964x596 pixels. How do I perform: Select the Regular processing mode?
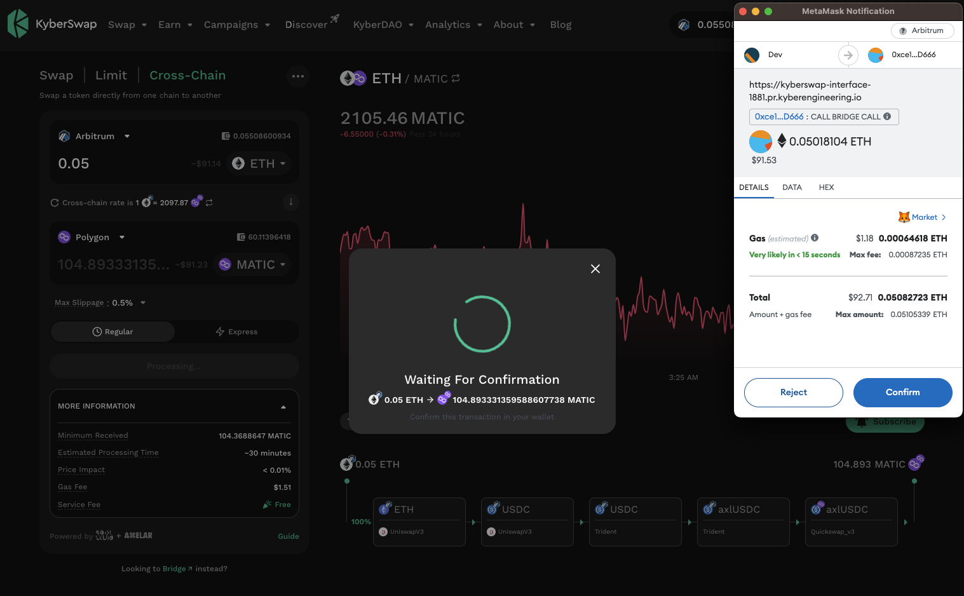(x=112, y=332)
